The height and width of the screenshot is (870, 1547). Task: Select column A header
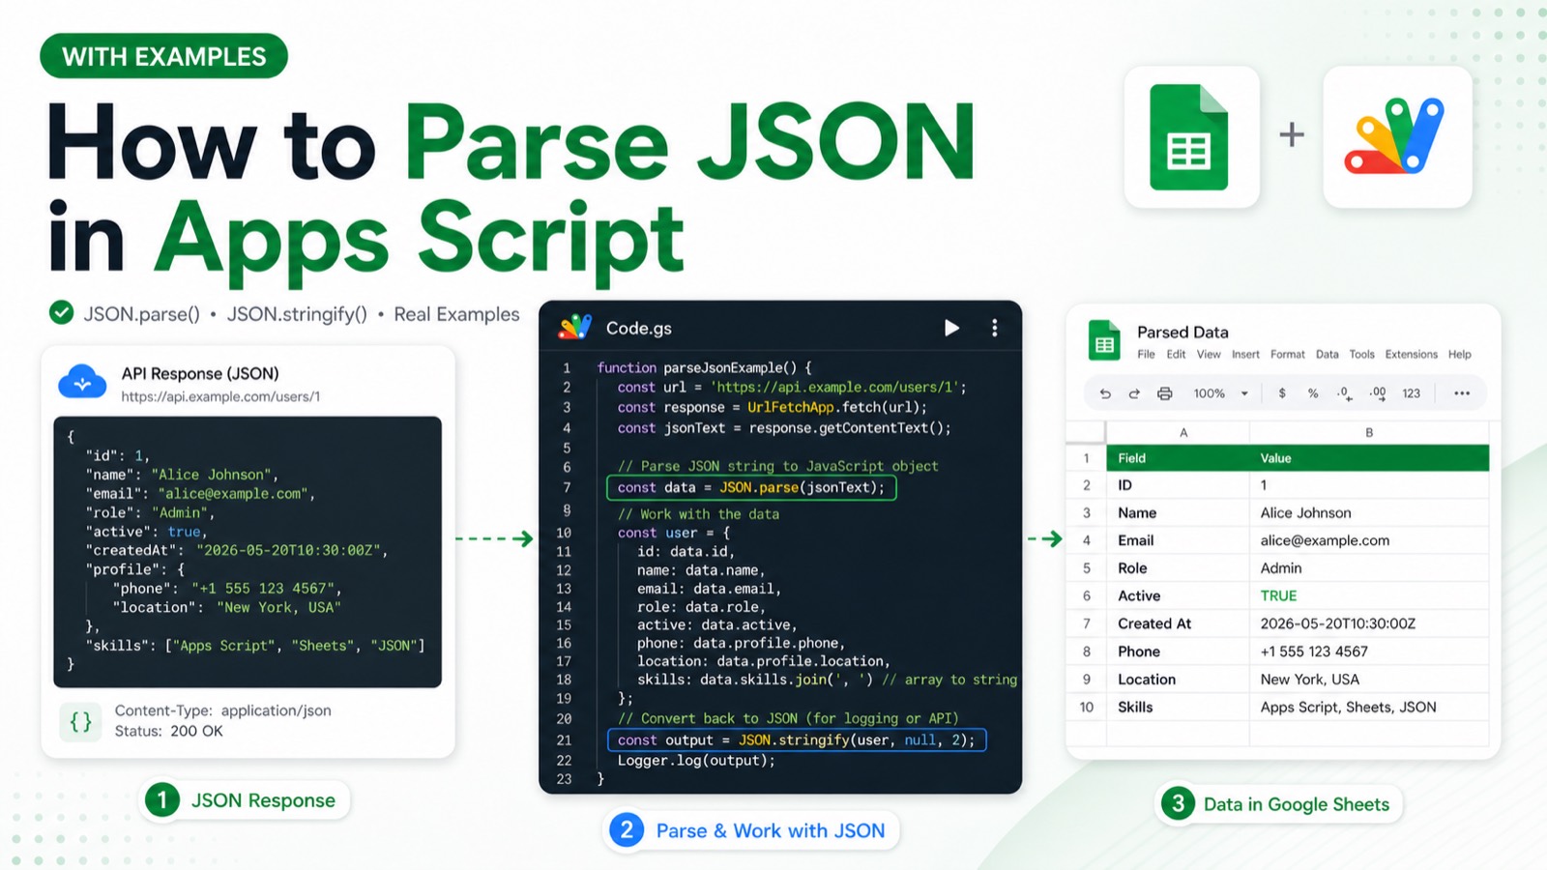1178,432
